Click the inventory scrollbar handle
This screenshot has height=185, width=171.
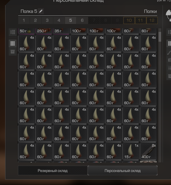tap(160, 37)
